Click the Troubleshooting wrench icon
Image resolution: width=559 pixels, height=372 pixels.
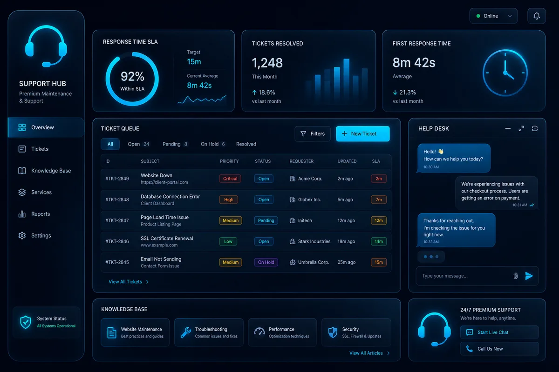coord(186,332)
